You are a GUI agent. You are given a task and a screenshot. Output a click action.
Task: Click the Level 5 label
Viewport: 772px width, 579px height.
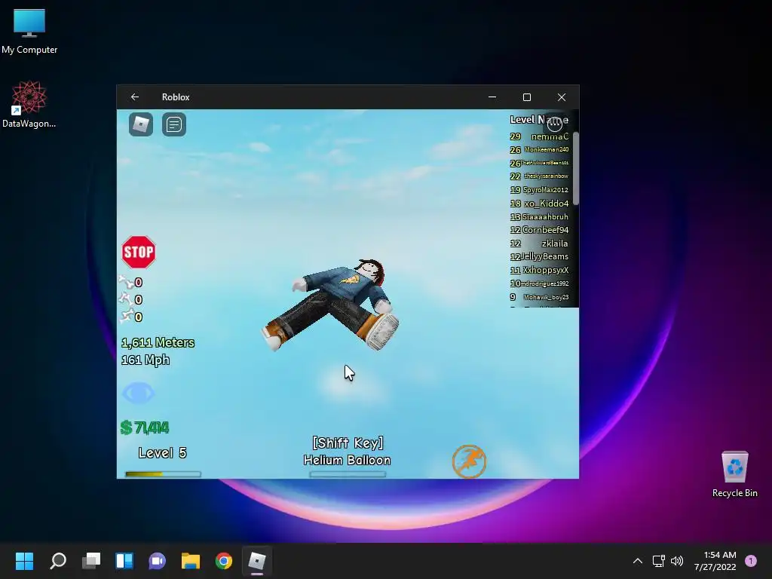163,453
